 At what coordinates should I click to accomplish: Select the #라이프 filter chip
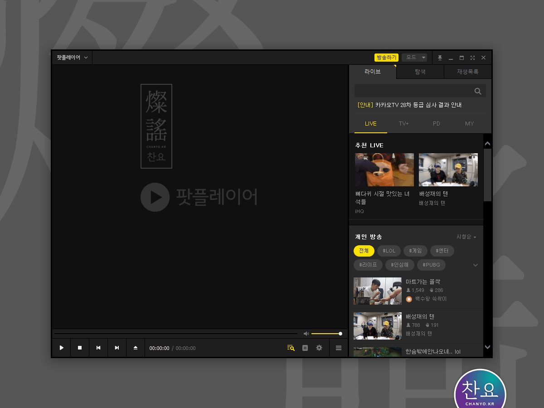(368, 265)
